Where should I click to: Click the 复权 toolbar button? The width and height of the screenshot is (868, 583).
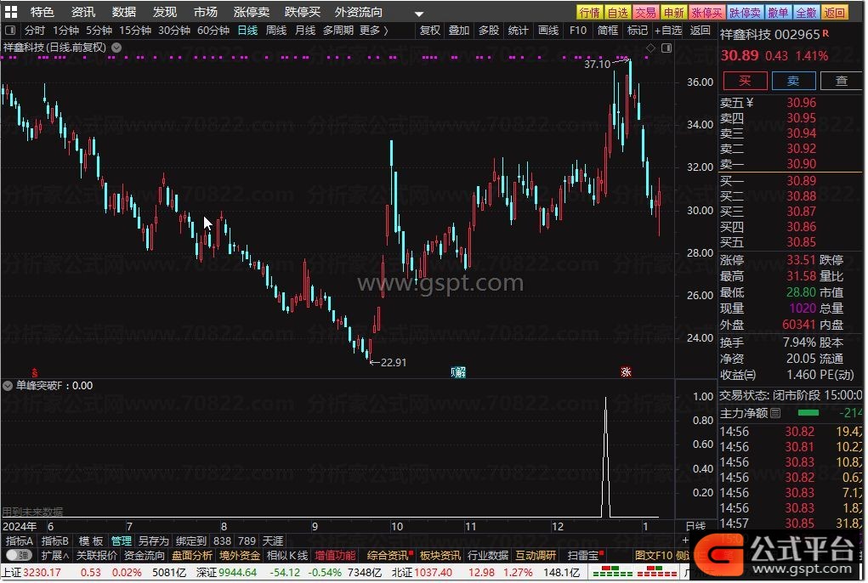tap(430, 30)
